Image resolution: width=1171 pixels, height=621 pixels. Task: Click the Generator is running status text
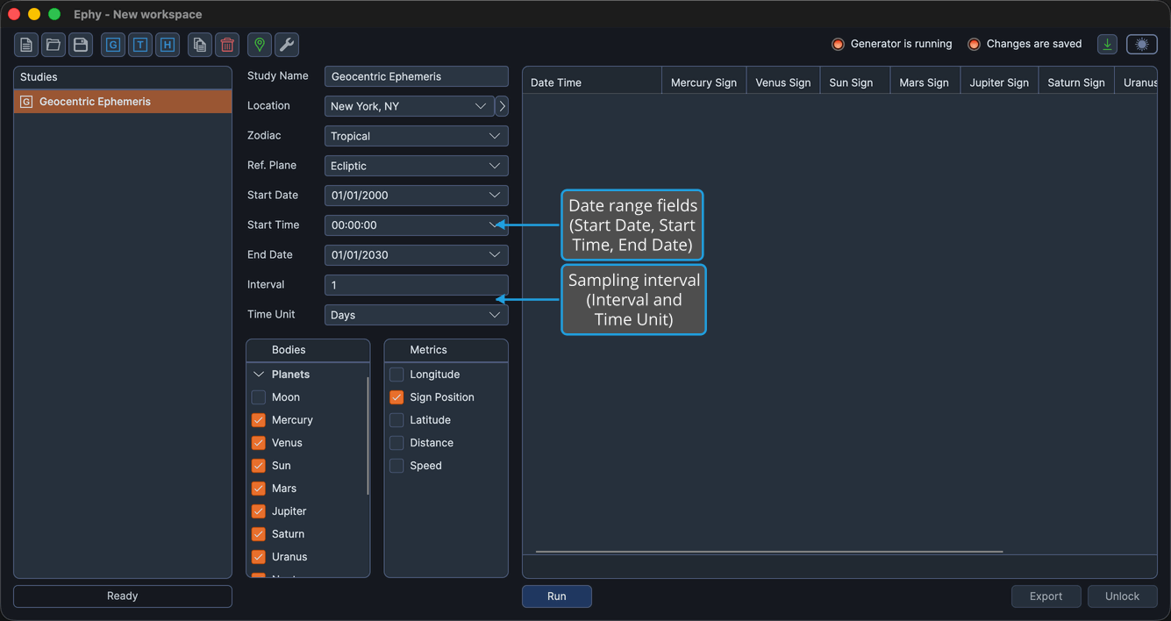[901, 44]
